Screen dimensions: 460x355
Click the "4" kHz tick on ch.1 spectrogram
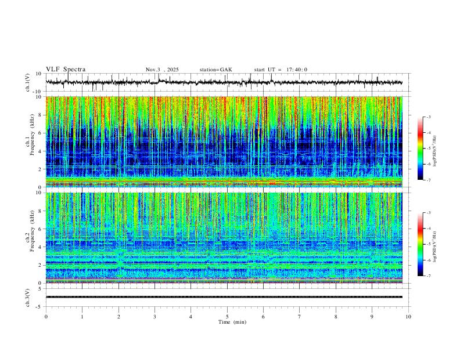(41, 151)
